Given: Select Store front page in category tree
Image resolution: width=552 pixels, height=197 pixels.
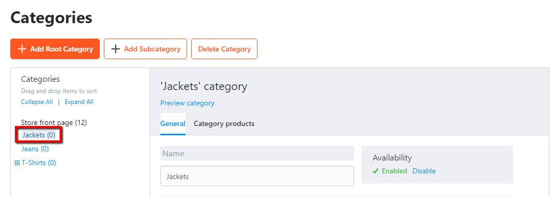Looking at the screenshot, I should pyautogui.click(x=54, y=122).
